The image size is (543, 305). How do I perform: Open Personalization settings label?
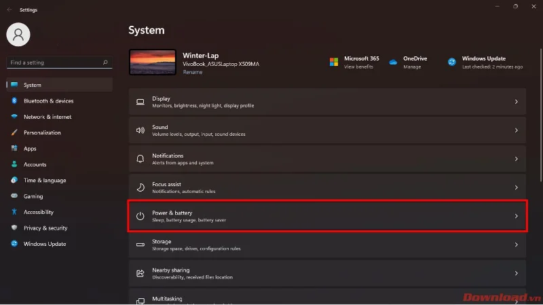click(42, 132)
